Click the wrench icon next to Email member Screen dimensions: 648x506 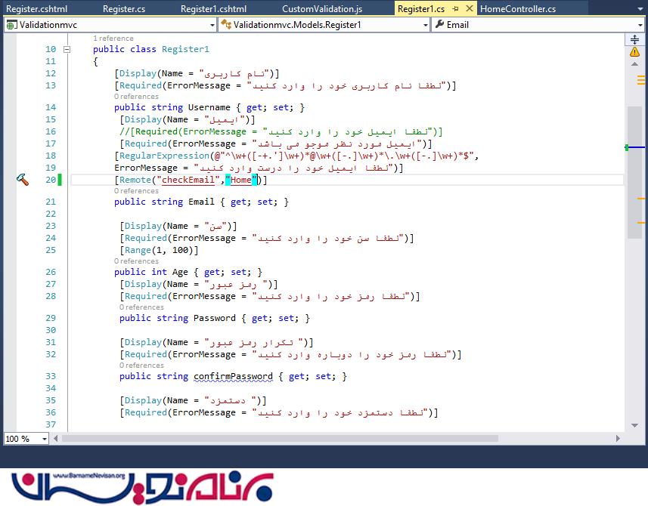pyautogui.click(x=439, y=24)
